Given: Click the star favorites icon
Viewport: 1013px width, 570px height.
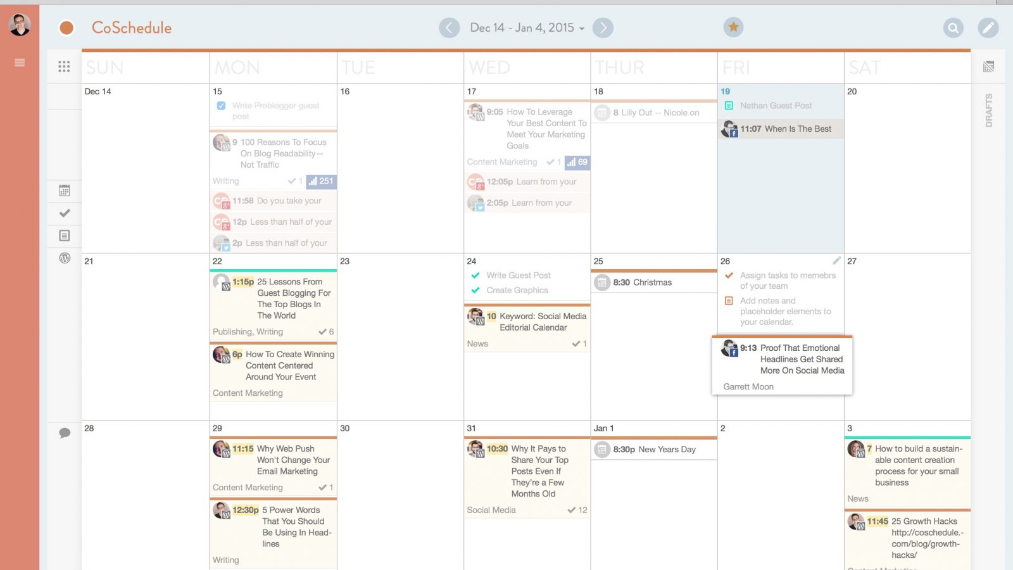Looking at the screenshot, I should pyautogui.click(x=733, y=27).
